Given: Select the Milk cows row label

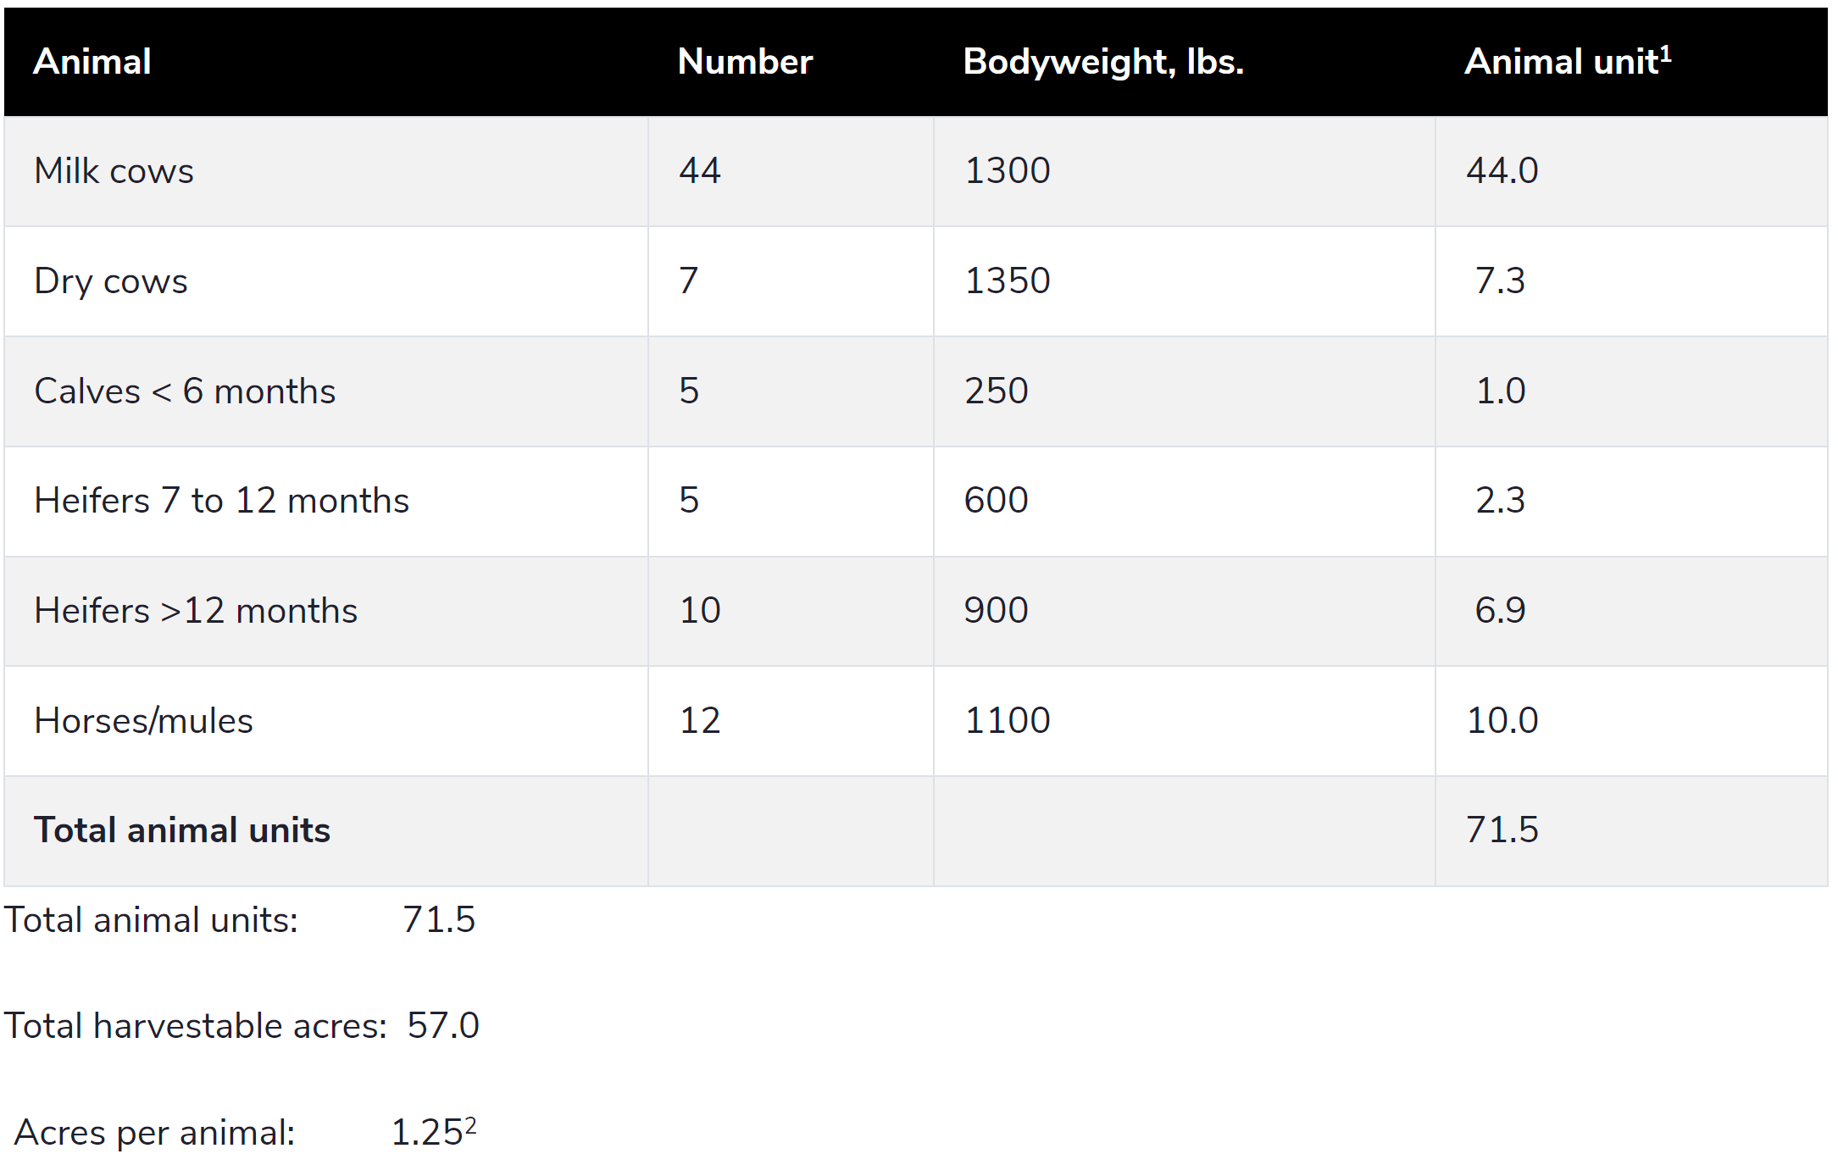Looking at the screenshot, I should [x=114, y=171].
